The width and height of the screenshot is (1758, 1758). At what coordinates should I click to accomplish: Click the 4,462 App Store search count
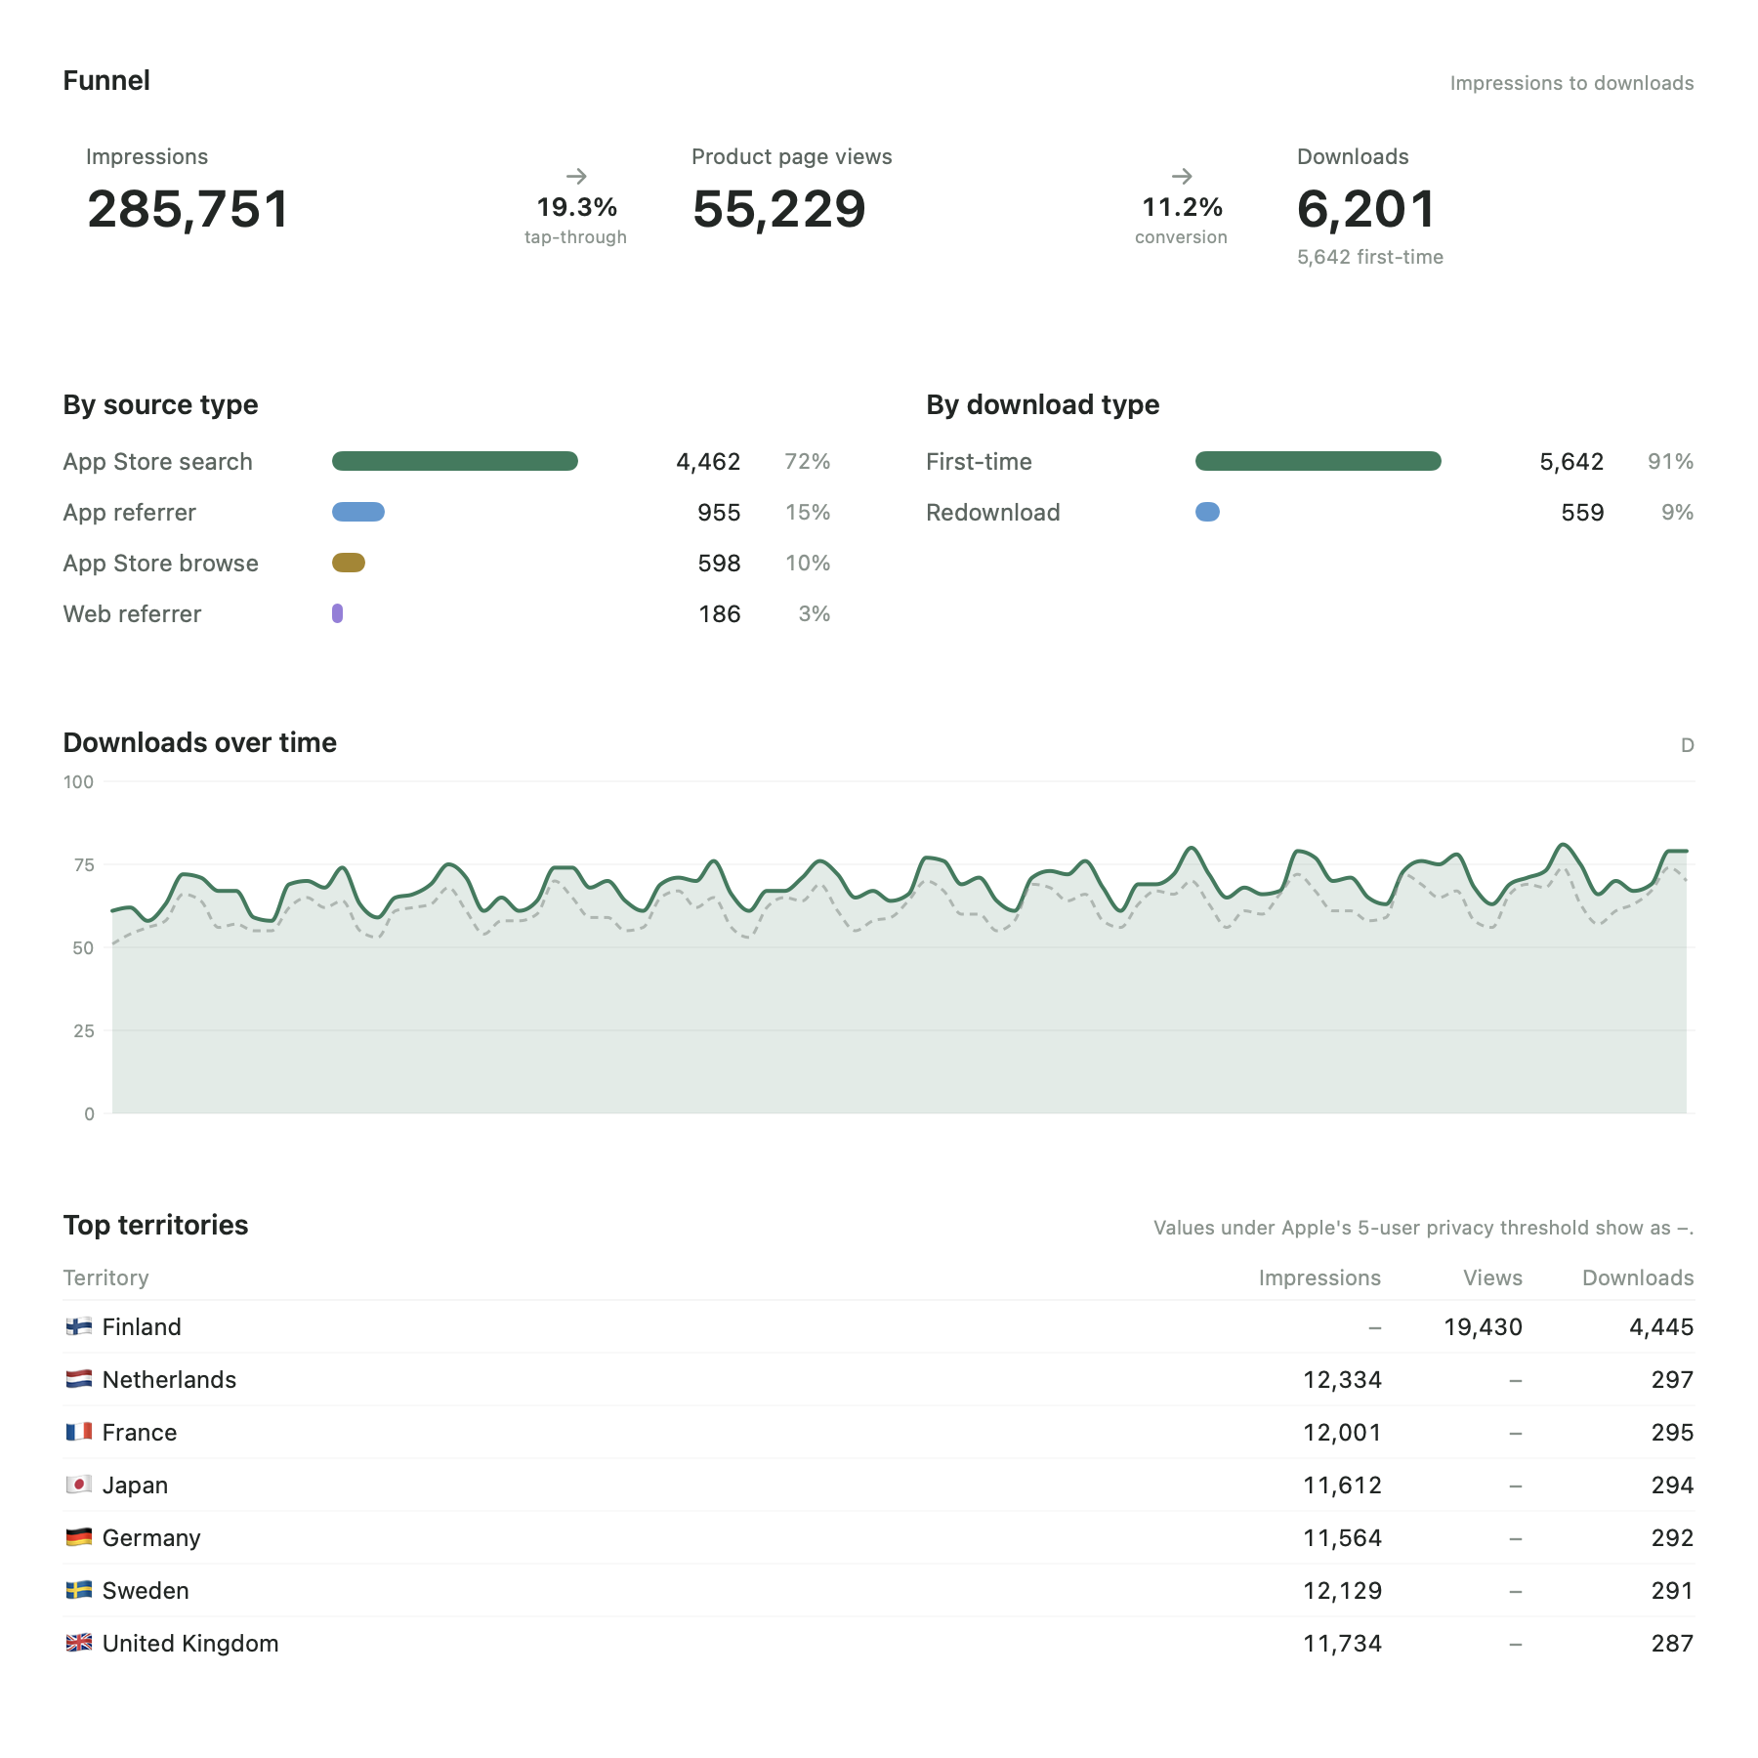tap(708, 461)
